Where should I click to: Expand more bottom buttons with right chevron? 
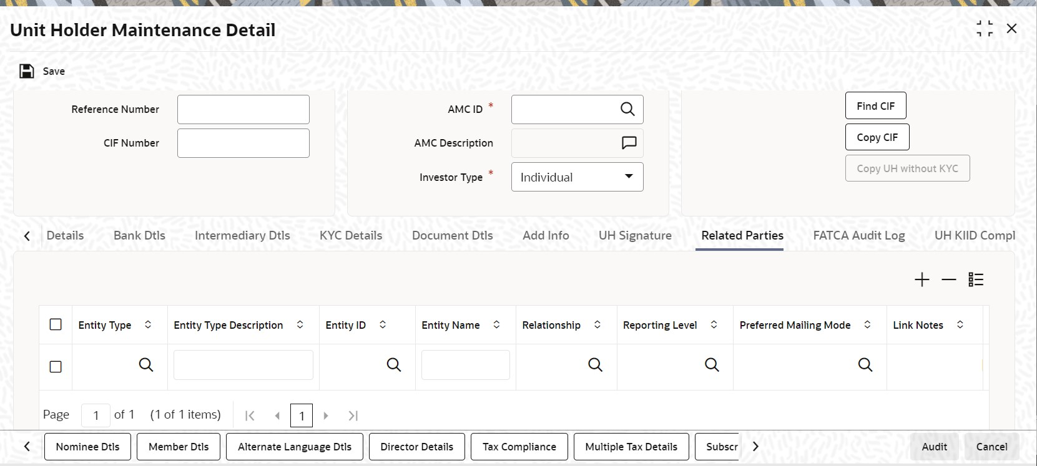coord(755,447)
